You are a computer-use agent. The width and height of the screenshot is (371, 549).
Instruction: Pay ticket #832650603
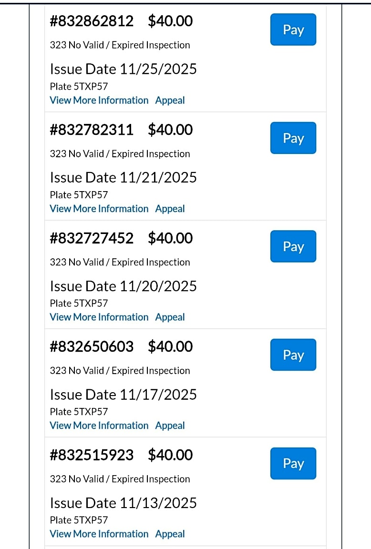pyautogui.click(x=293, y=355)
